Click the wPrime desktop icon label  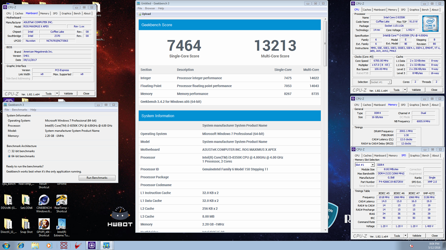pyautogui.click(x=62, y=184)
